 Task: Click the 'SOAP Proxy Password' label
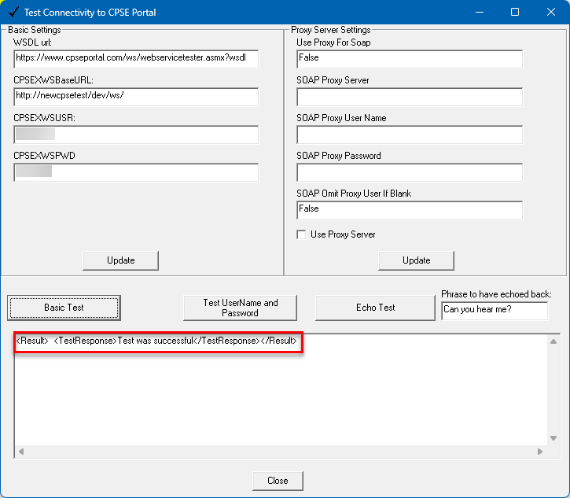point(339,156)
